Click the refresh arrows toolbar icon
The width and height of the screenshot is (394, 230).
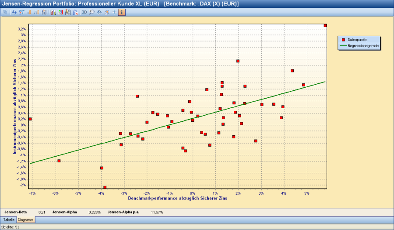(14, 12)
